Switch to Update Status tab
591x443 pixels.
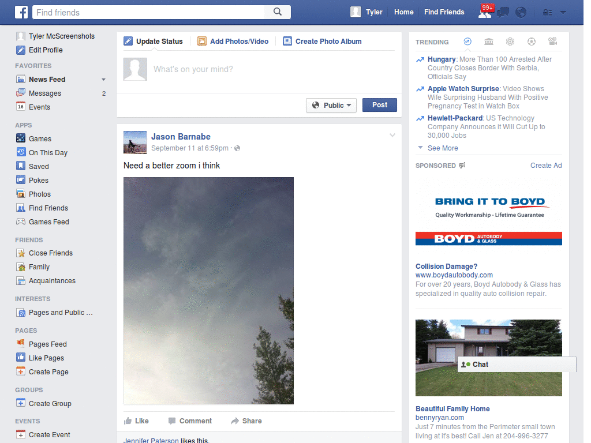[154, 42]
